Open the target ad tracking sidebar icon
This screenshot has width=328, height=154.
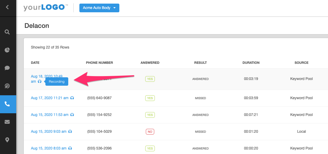click(x=7, y=86)
